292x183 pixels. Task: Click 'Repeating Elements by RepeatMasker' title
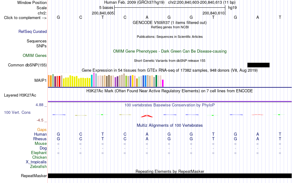[x=170, y=171]
